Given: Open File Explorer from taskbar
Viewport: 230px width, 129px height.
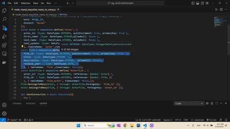Looking at the screenshot, I should (132, 125).
